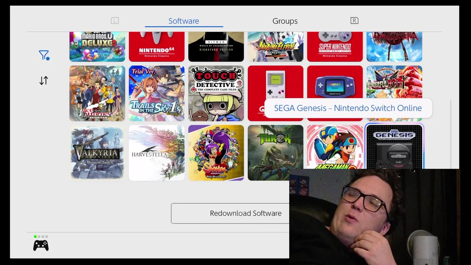This screenshot has height=265, width=471.
Task: Switch to the Software tab
Action: pos(184,21)
